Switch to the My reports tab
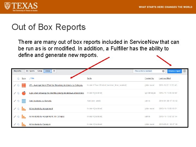Image resolution: width=196 pixels, height=147 pixels. point(30,71)
